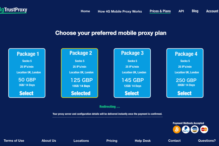This screenshot has height=146, width=219.
Task: Select Package 1 for 50 GBP
Action: pos(27,93)
